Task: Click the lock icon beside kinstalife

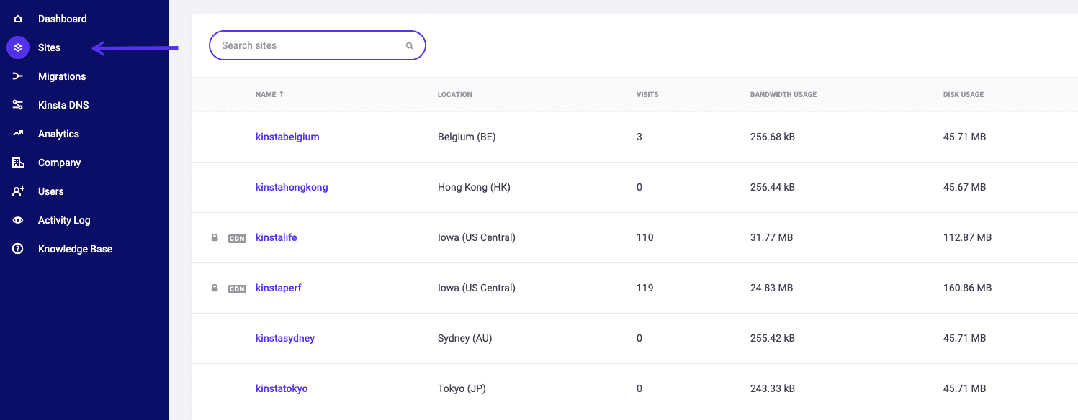Action: 214,237
